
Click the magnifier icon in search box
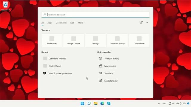[45, 15]
